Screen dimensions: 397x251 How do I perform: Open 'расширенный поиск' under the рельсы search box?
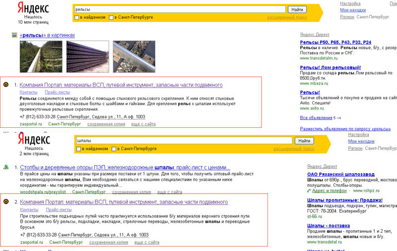[287, 17]
